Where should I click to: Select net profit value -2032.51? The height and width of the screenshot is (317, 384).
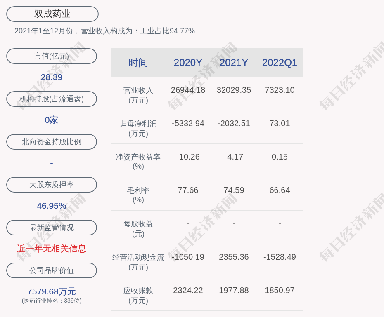[234, 123]
